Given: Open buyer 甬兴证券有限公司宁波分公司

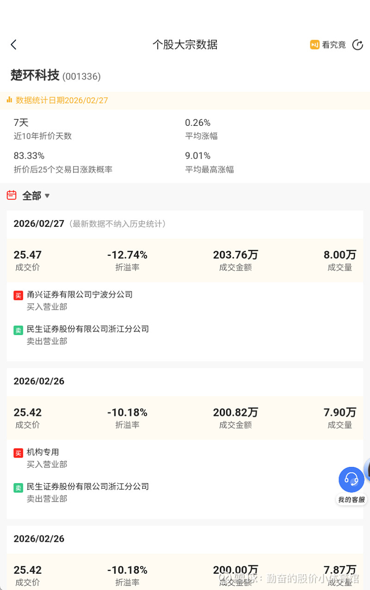Looking at the screenshot, I should 80,294.
